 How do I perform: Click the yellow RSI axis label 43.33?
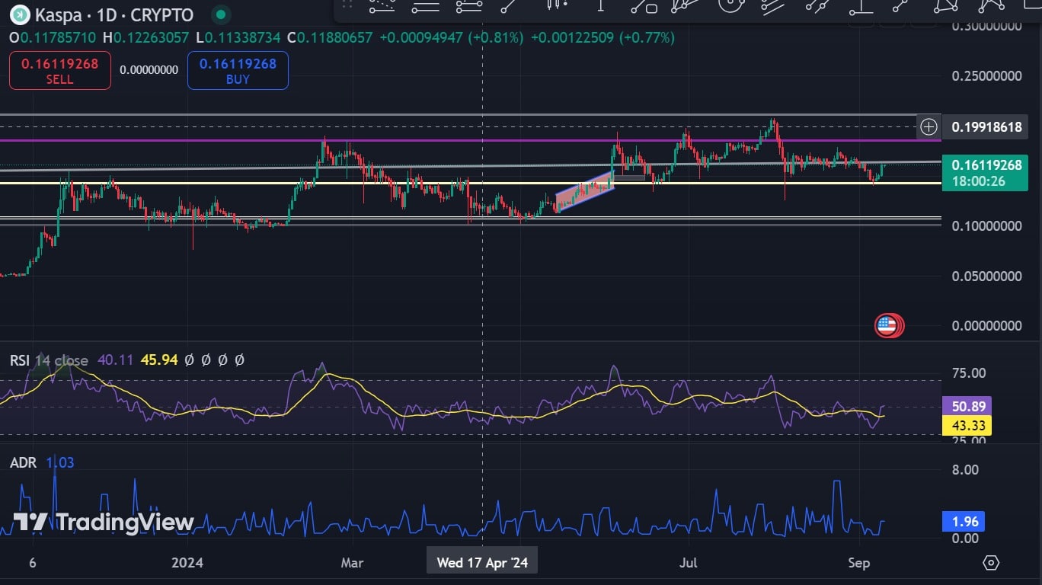point(967,426)
